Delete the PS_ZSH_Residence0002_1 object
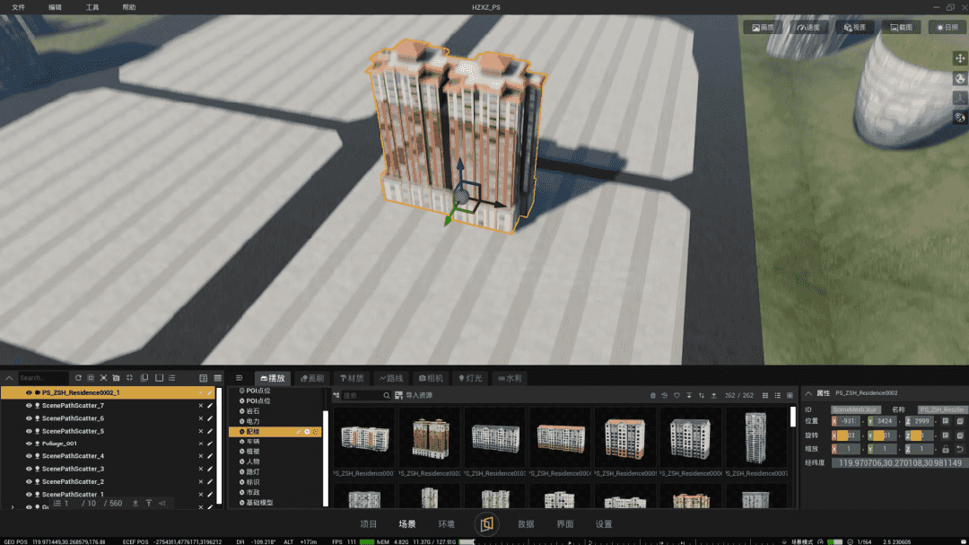The height and width of the screenshot is (545, 969). (201, 393)
